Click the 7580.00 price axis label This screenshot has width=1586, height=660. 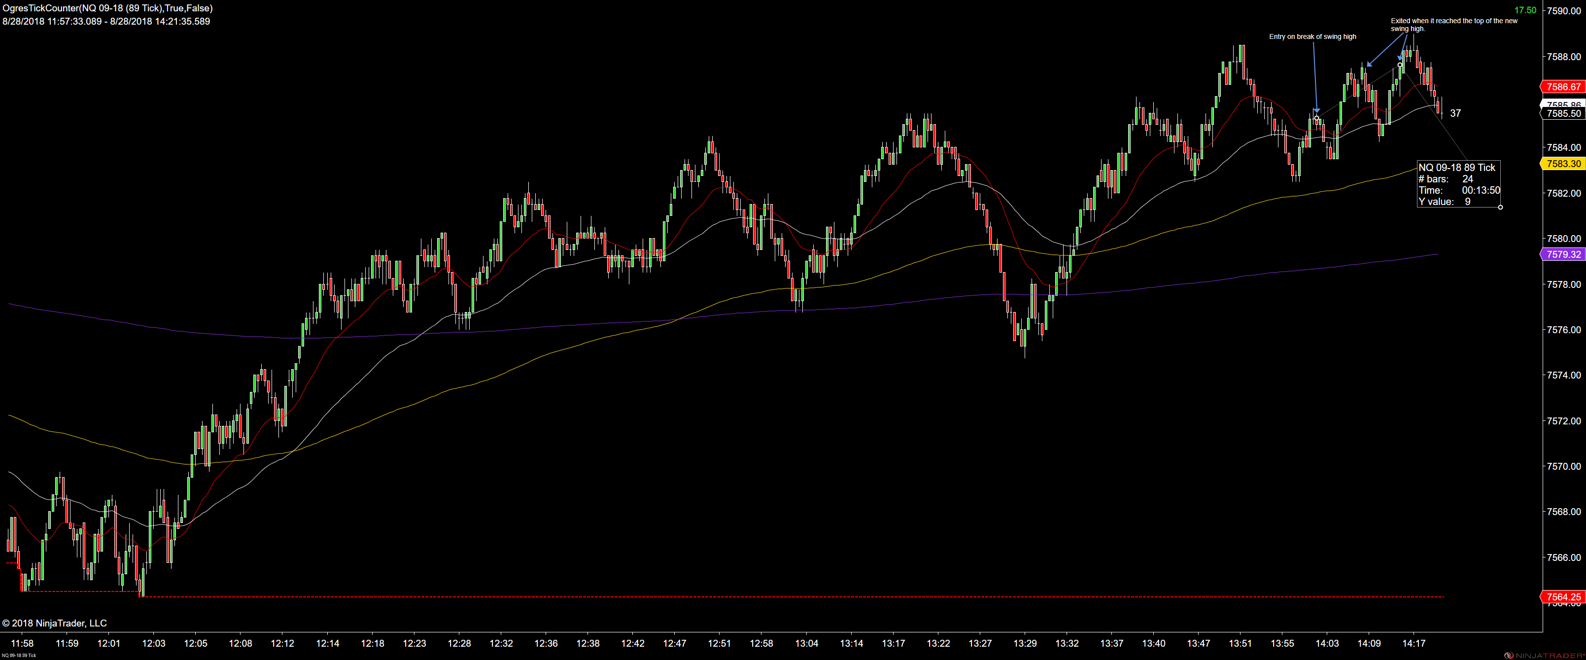(1564, 239)
